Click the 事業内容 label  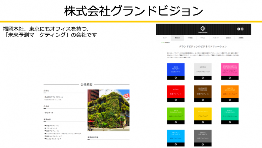[47, 119]
